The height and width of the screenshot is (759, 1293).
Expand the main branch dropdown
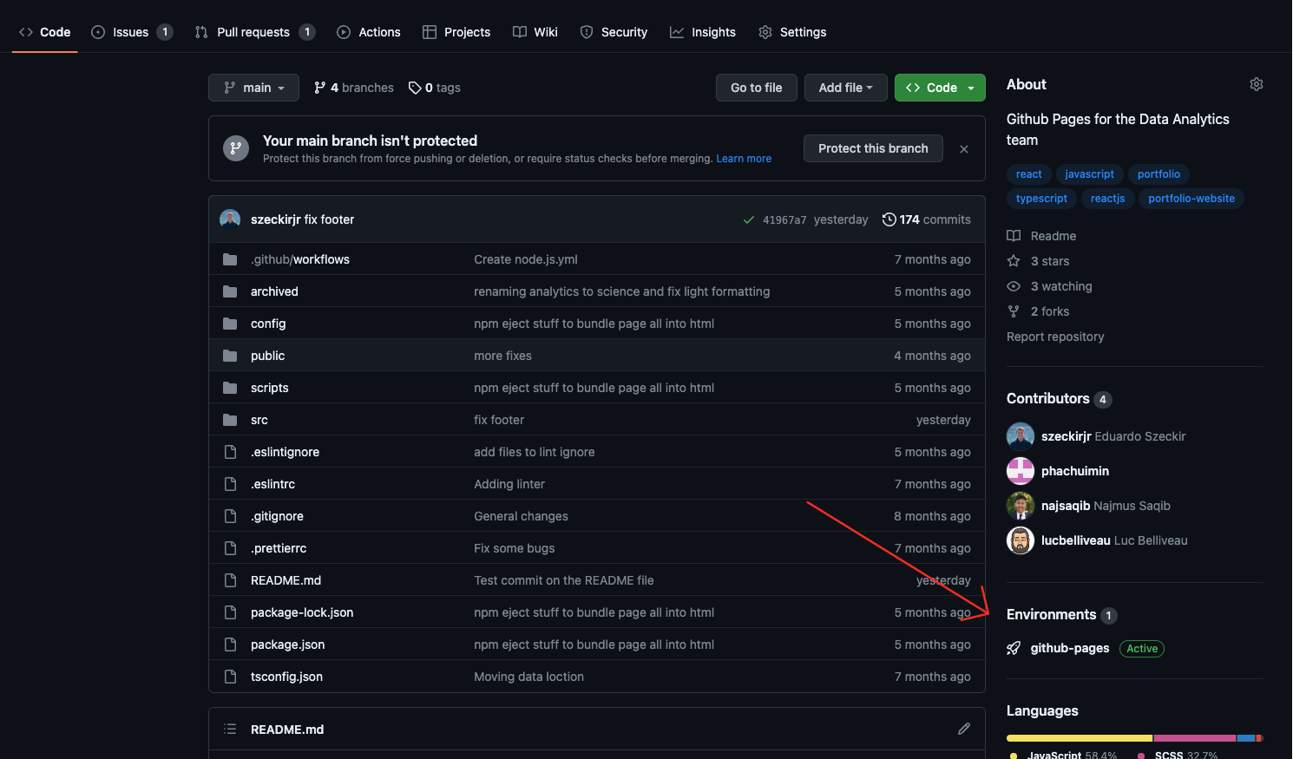[x=253, y=88]
